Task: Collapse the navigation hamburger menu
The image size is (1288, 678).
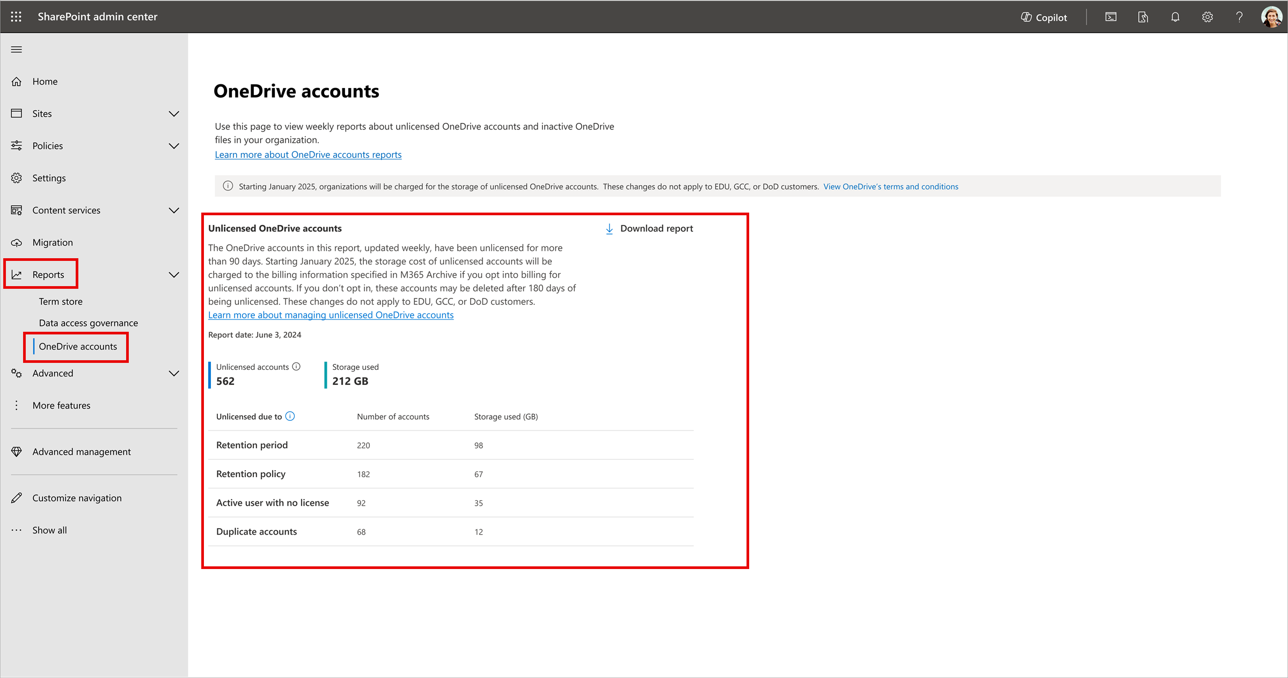Action: coord(17,49)
